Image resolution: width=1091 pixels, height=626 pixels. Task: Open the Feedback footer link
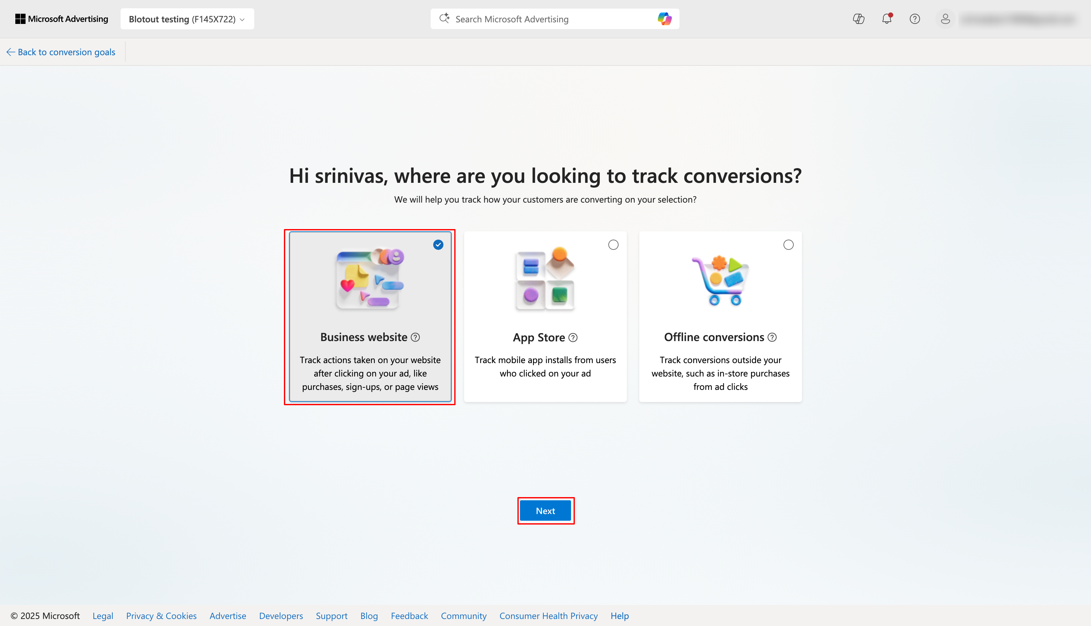point(409,616)
